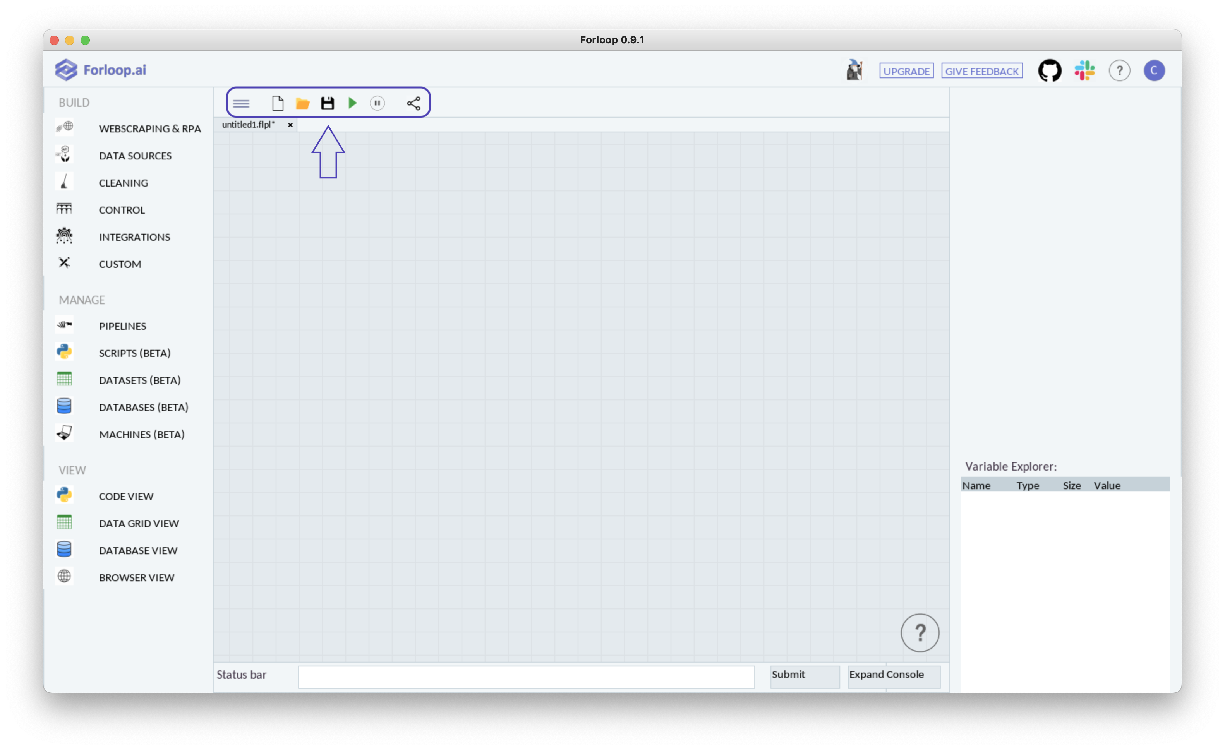Click the Webscraping & RPA icon

(65, 127)
